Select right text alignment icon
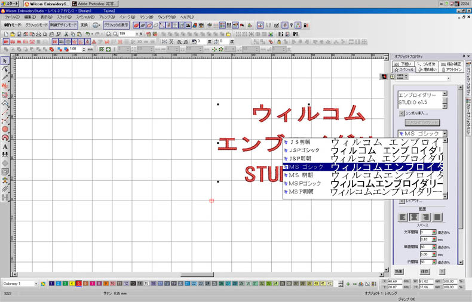This screenshot has width=472, height=302. click(425, 217)
